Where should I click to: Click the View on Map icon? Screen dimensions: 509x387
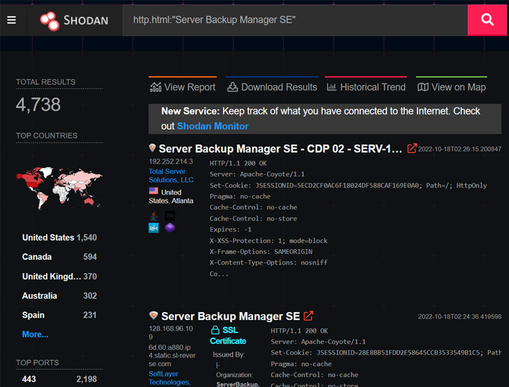point(423,87)
